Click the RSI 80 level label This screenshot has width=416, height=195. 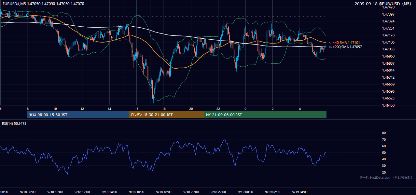pyautogui.click(x=384, y=133)
